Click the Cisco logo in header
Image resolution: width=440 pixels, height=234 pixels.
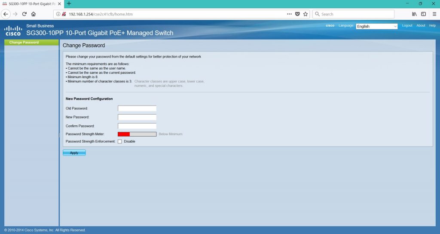coord(13,31)
